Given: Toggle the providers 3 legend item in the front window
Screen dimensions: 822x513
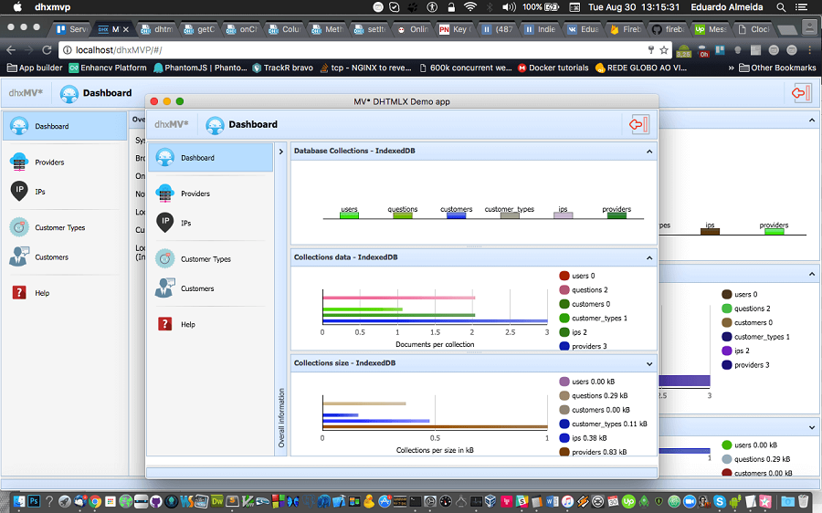Looking at the screenshot, I should pyautogui.click(x=583, y=346).
